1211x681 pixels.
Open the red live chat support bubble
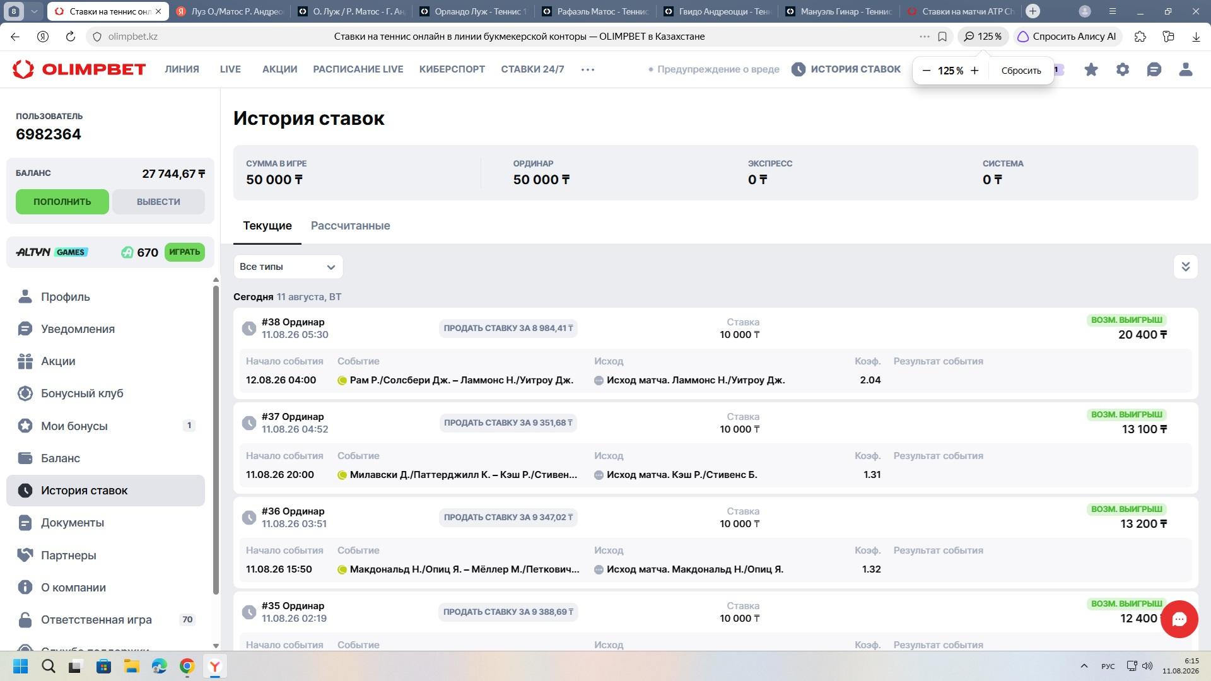[x=1179, y=619]
